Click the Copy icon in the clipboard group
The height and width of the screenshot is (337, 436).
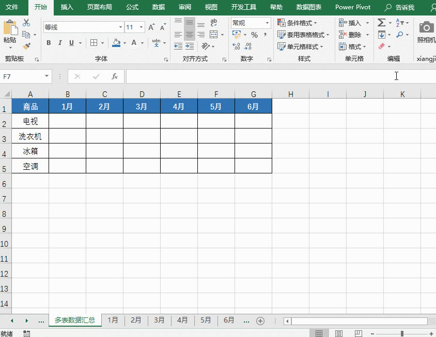coord(26,35)
